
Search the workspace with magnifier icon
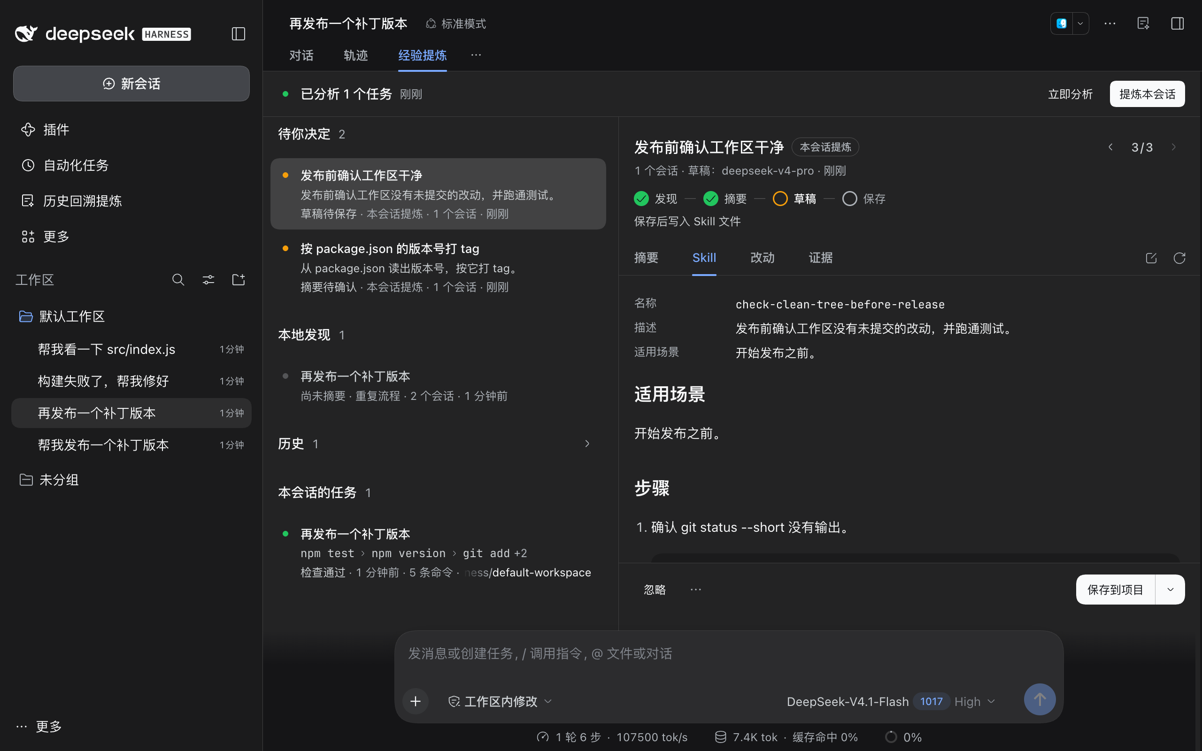coord(178,280)
